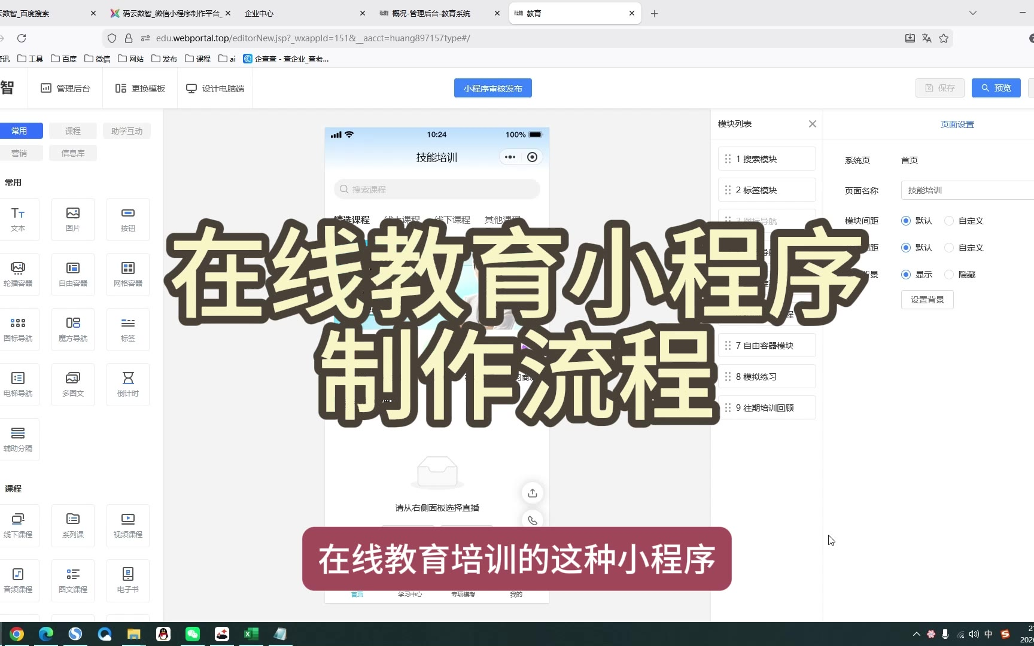
Task: Set 模块间距 to 自定义
Action: [x=949, y=221]
